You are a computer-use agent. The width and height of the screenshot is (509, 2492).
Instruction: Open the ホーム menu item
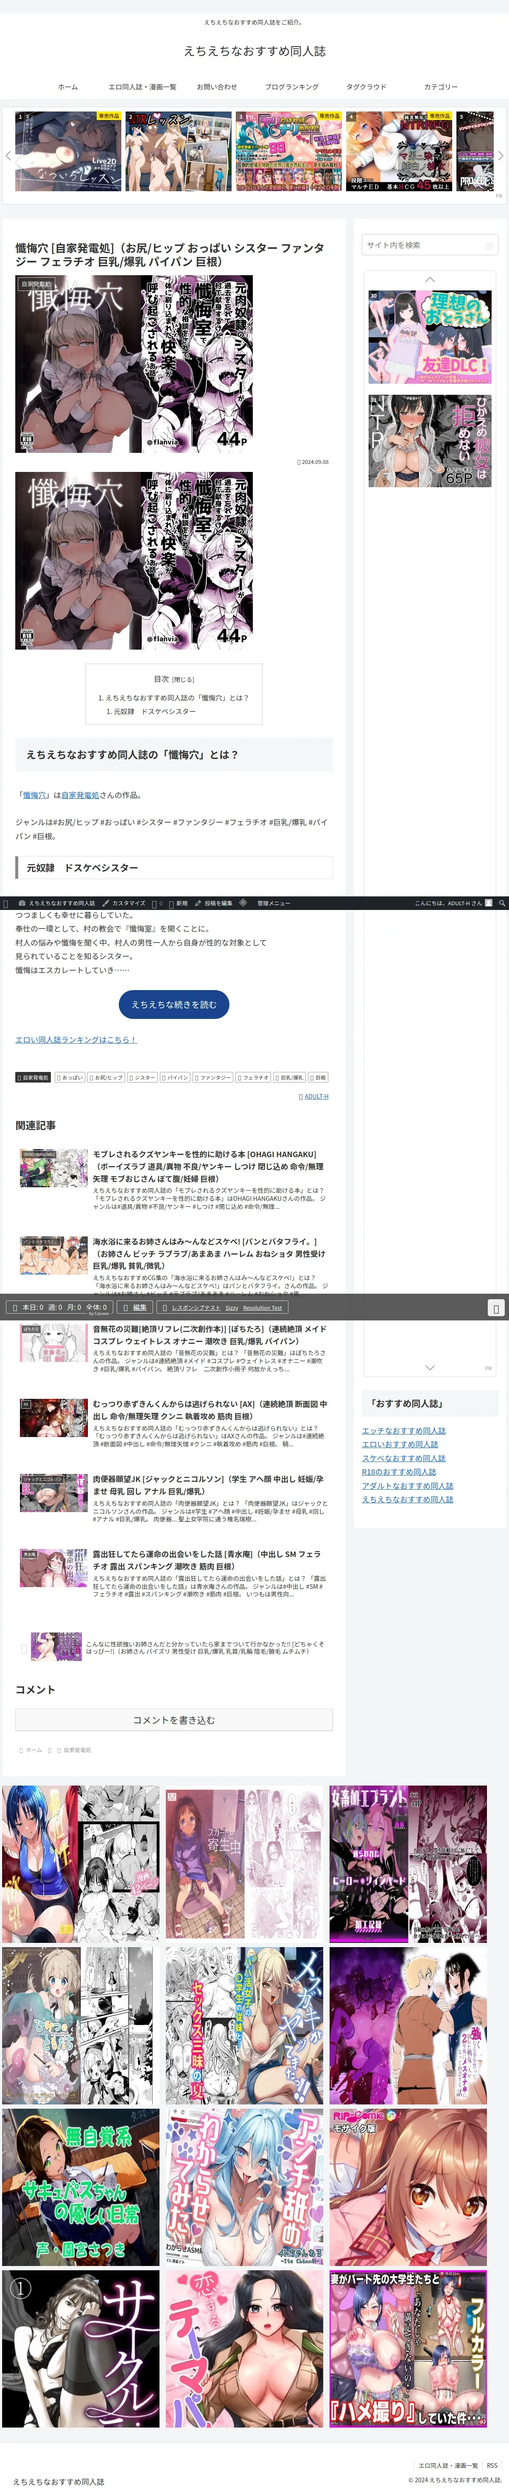(68, 87)
